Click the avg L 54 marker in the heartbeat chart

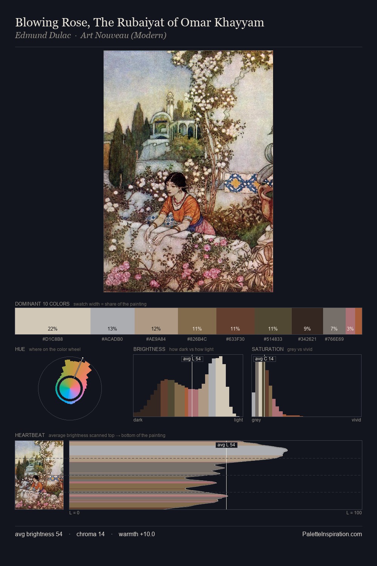tap(226, 445)
